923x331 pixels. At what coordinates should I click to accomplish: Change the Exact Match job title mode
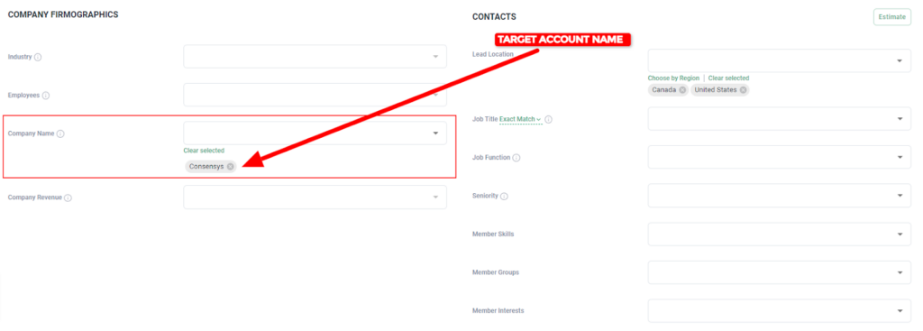[520, 119]
